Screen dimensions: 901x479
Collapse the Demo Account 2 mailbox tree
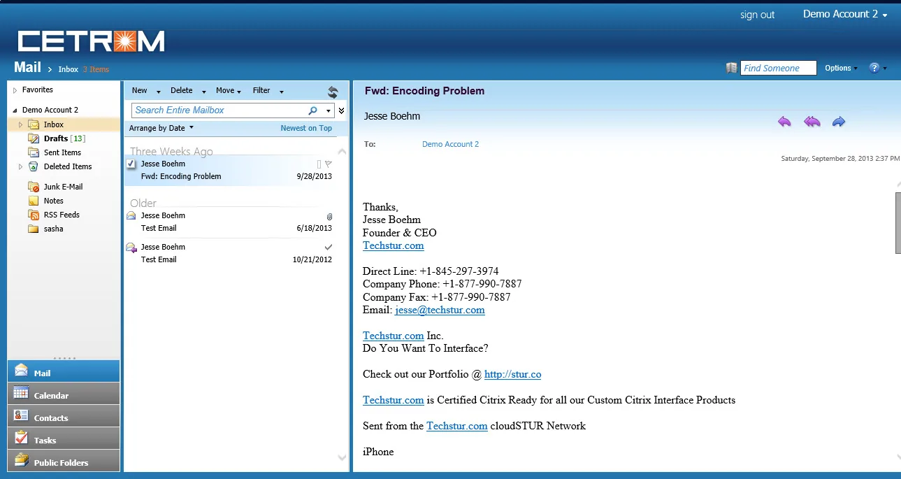click(15, 110)
